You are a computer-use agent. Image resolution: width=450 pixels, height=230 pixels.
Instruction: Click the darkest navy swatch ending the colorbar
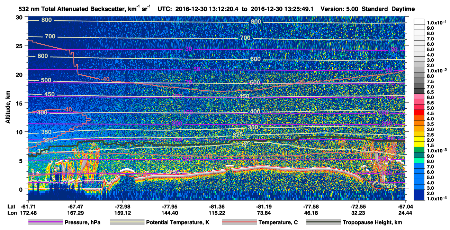pyautogui.click(x=419, y=198)
